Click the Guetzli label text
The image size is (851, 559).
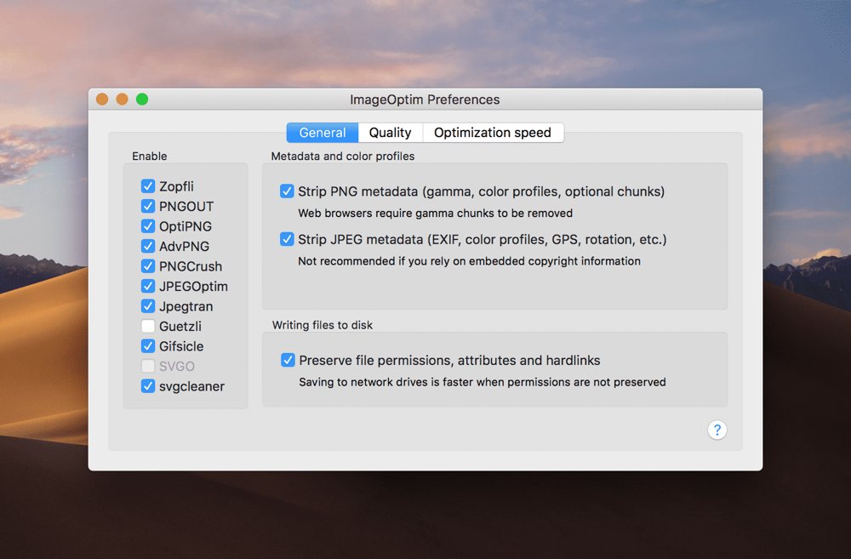180,326
